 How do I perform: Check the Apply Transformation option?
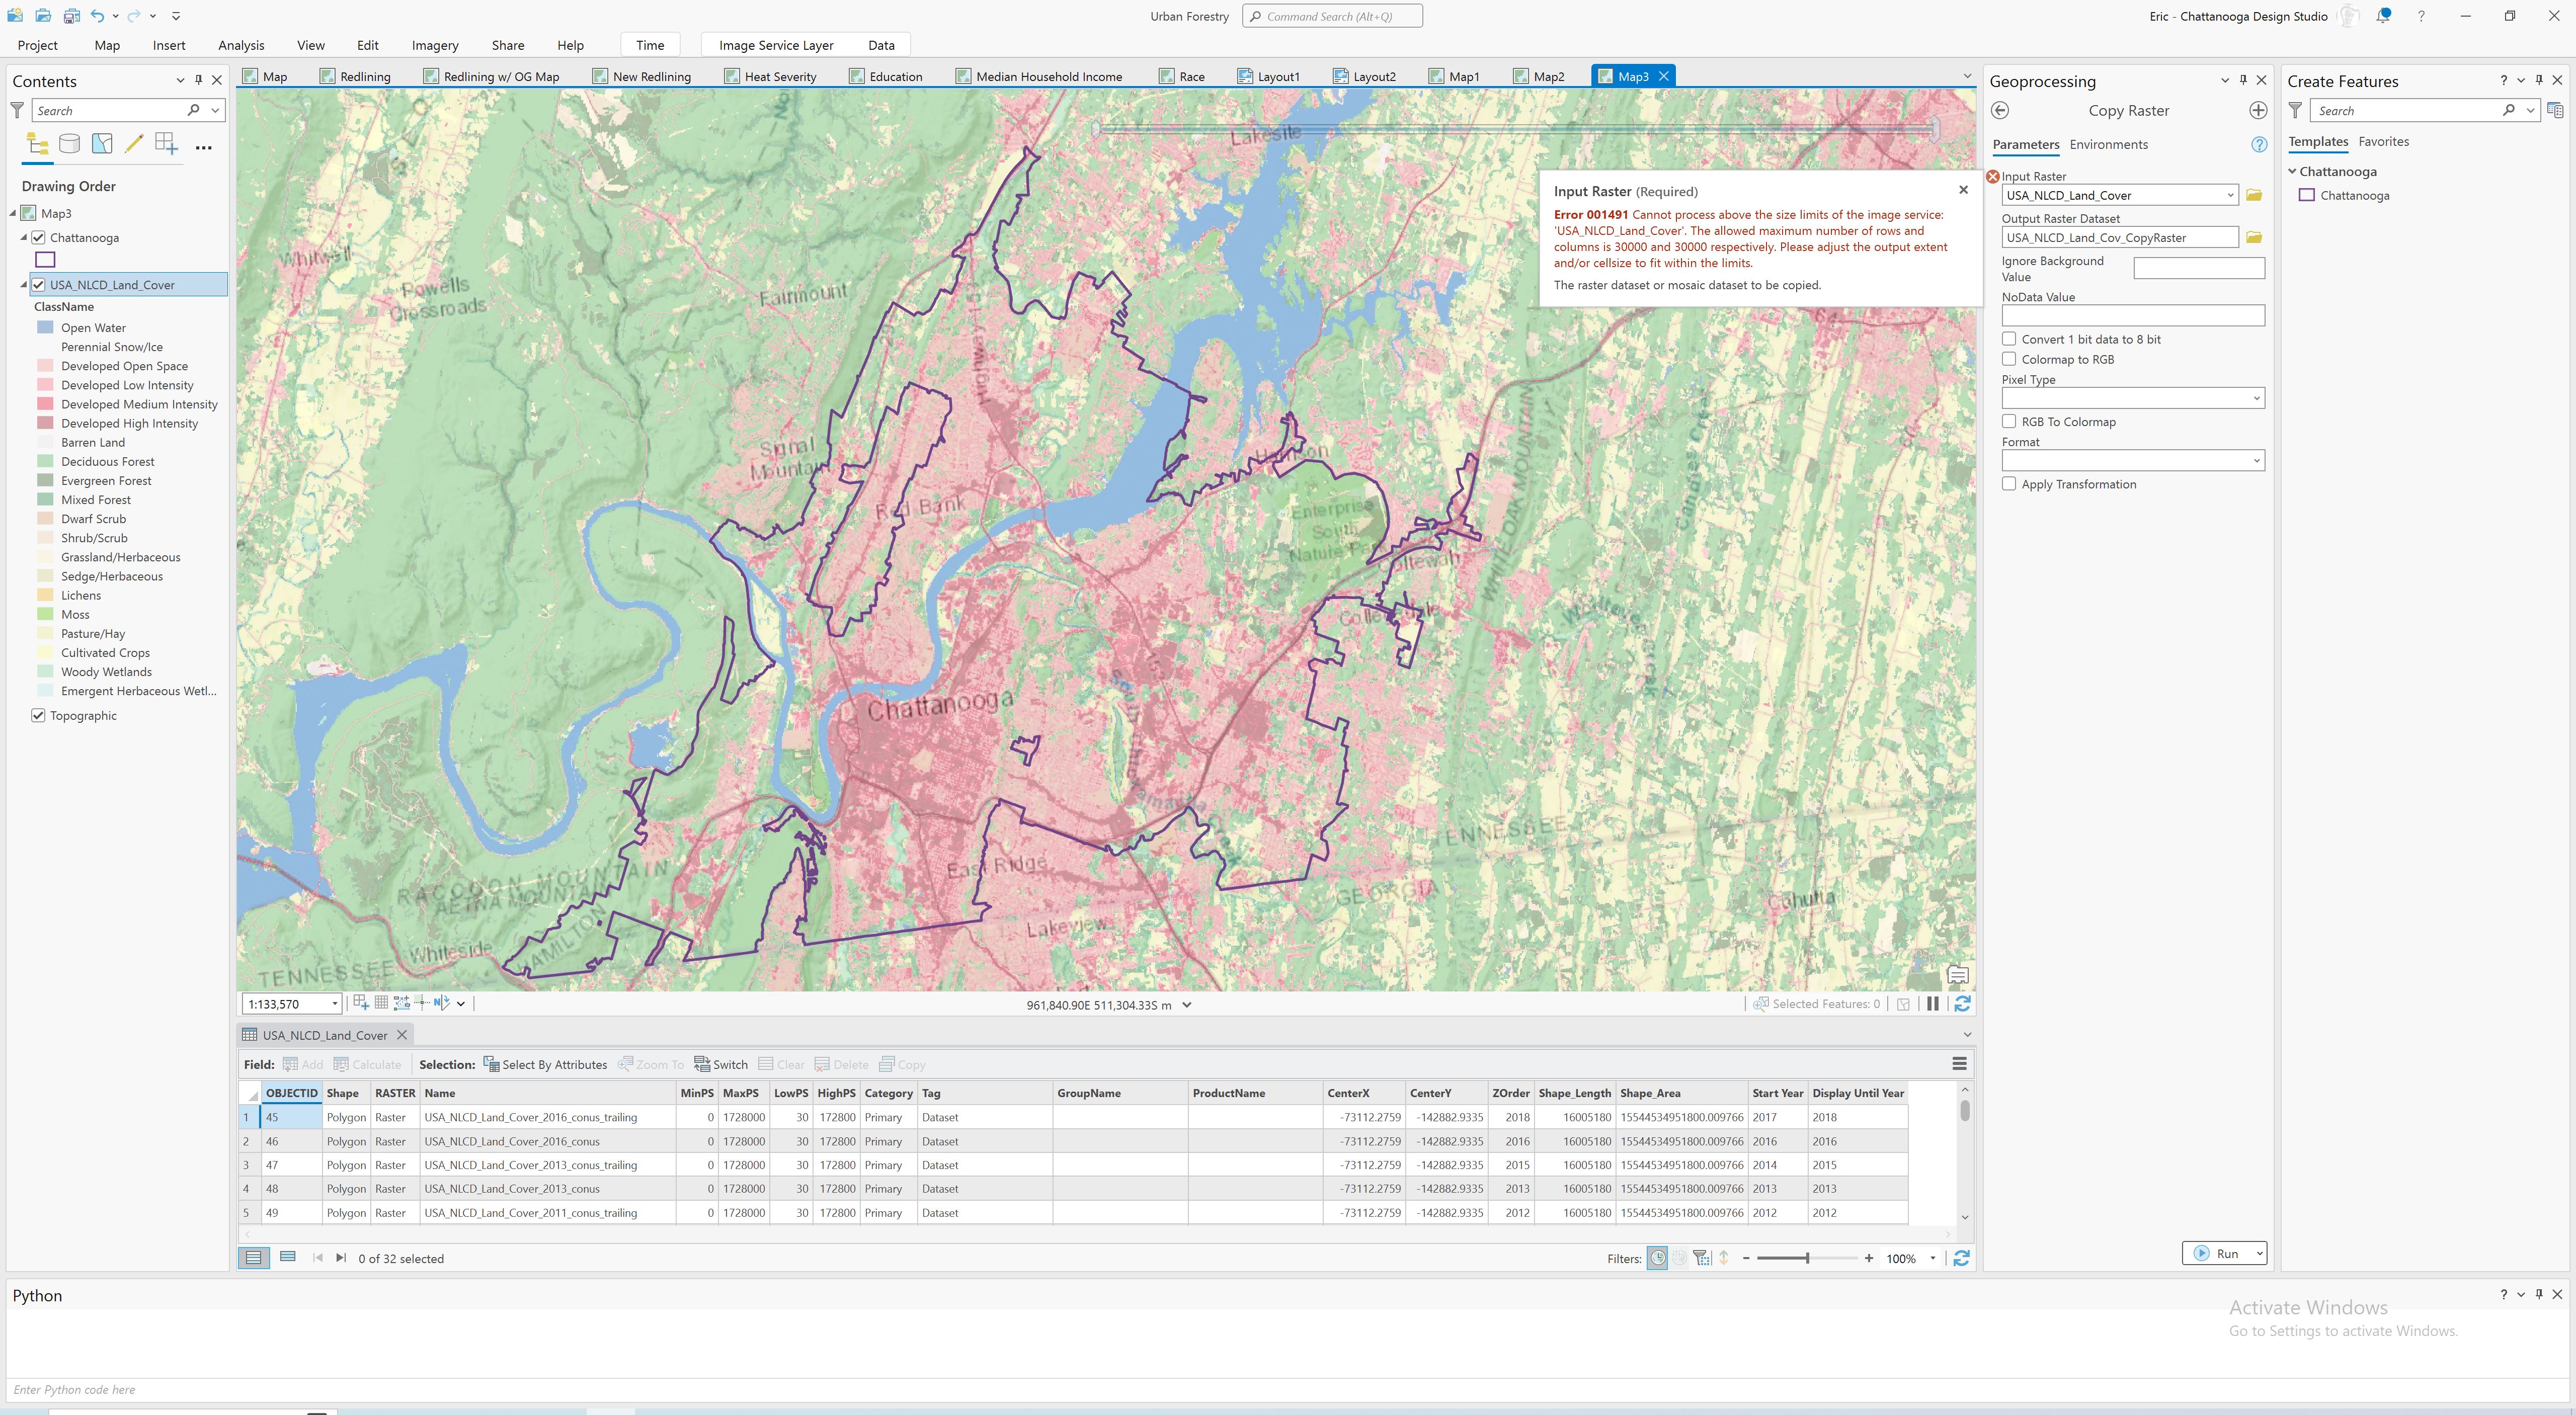pyautogui.click(x=2010, y=484)
